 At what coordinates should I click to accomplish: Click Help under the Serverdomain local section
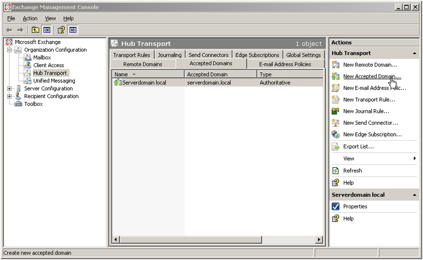349,219
